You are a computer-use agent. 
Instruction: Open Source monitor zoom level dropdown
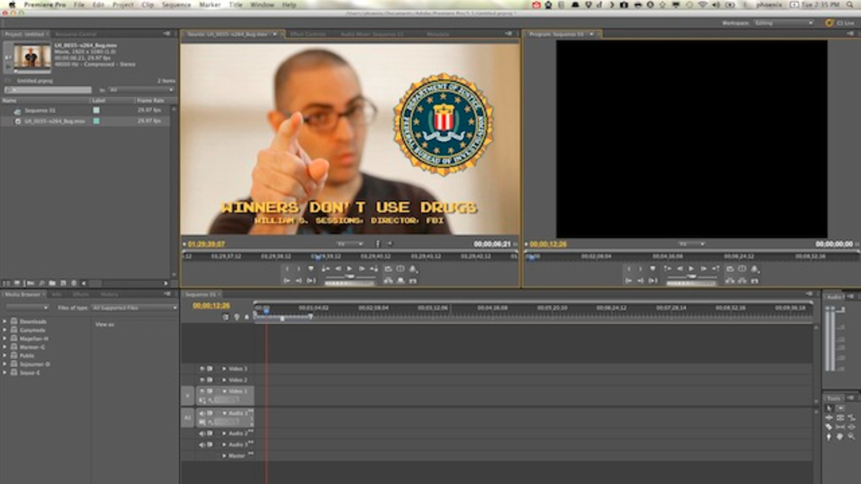tap(350, 244)
